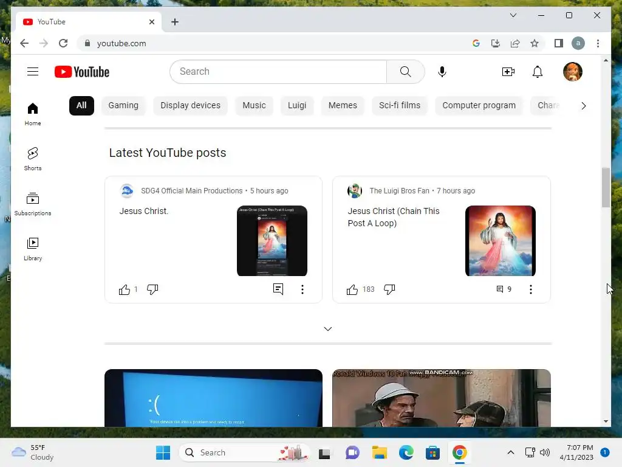
Task: Select the Sci-fi films chip
Action: pos(400,106)
